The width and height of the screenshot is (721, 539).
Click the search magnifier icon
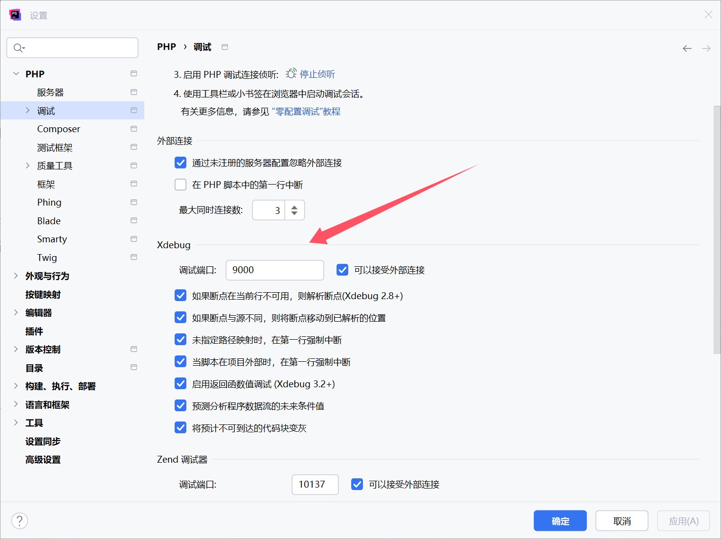coord(19,48)
